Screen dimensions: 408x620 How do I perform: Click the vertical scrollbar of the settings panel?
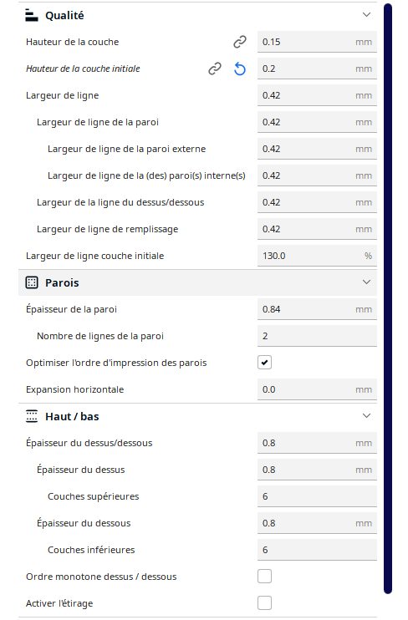tap(388, 298)
